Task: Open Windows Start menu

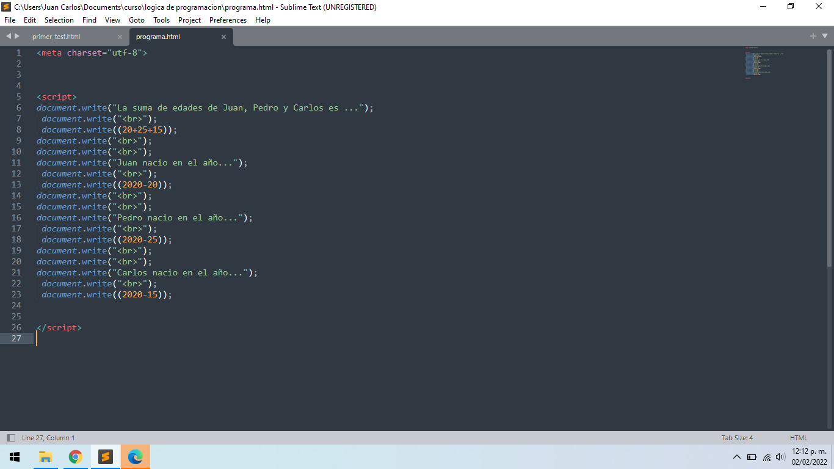Action: 15,457
